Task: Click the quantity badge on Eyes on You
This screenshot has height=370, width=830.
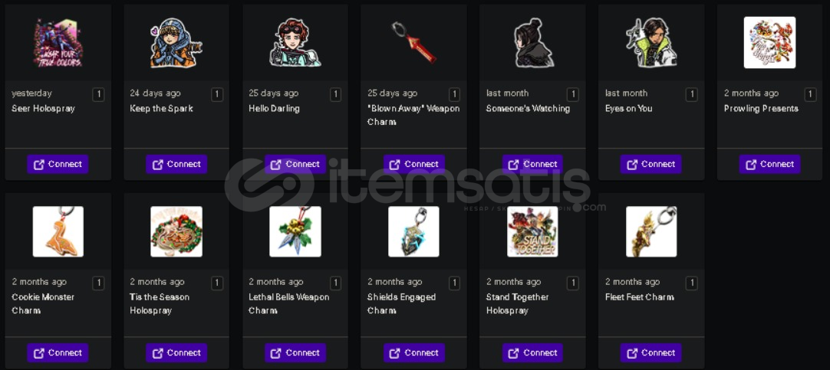Action: [691, 95]
